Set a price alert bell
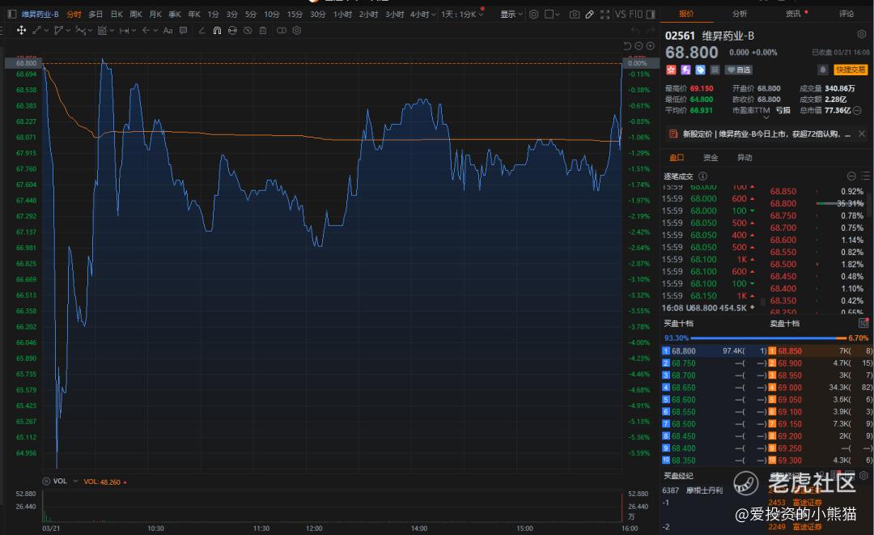 coord(823,70)
